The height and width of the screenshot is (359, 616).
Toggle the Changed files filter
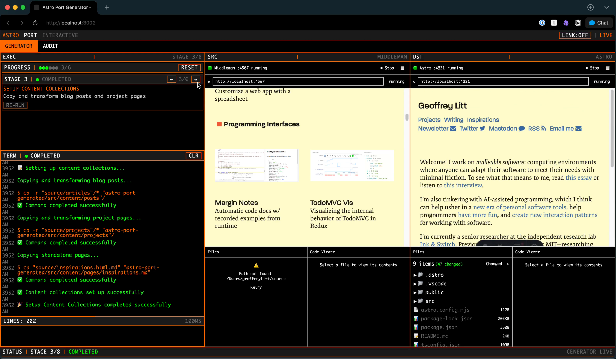pos(494,264)
